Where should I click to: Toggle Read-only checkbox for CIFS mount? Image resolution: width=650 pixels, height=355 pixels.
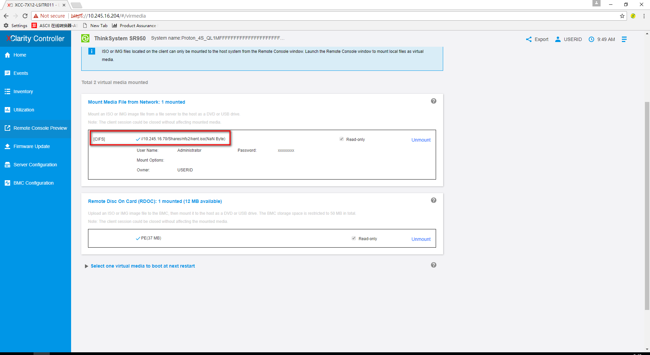tap(342, 139)
